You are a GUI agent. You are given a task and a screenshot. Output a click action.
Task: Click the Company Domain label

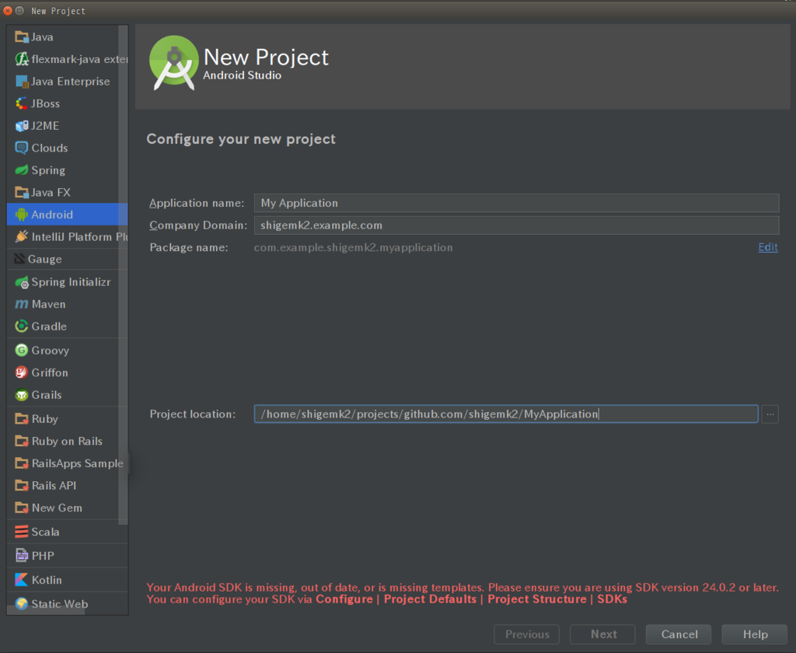click(x=198, y=225)
